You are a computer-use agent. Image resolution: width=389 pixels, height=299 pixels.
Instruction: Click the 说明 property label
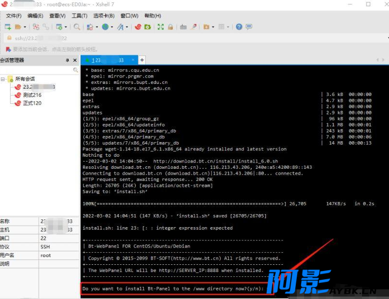pos(5,264)
